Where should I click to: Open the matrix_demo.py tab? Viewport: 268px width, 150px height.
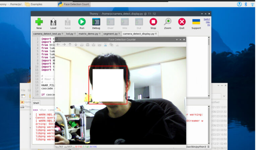click(x=88, y=34)
